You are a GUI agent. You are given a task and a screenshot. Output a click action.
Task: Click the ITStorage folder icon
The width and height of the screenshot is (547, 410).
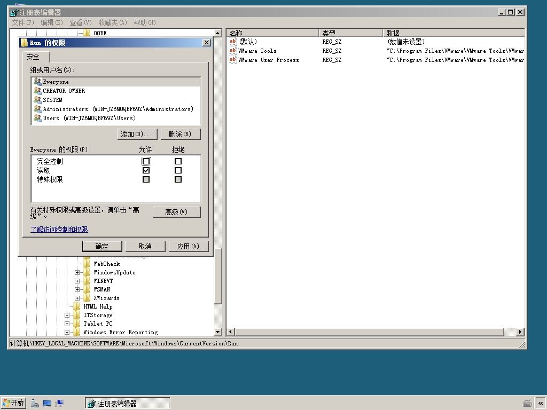[77, 315]
